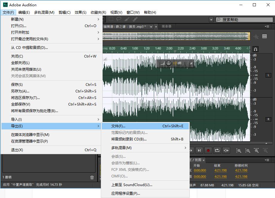Image resolution: width=275 pixels, height=198 pixels.
Task: Choose 上载至 SoundCloud option
Action: 126,185
